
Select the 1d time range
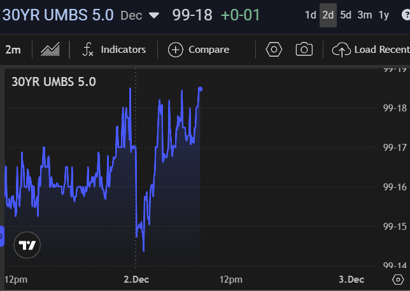310,15
